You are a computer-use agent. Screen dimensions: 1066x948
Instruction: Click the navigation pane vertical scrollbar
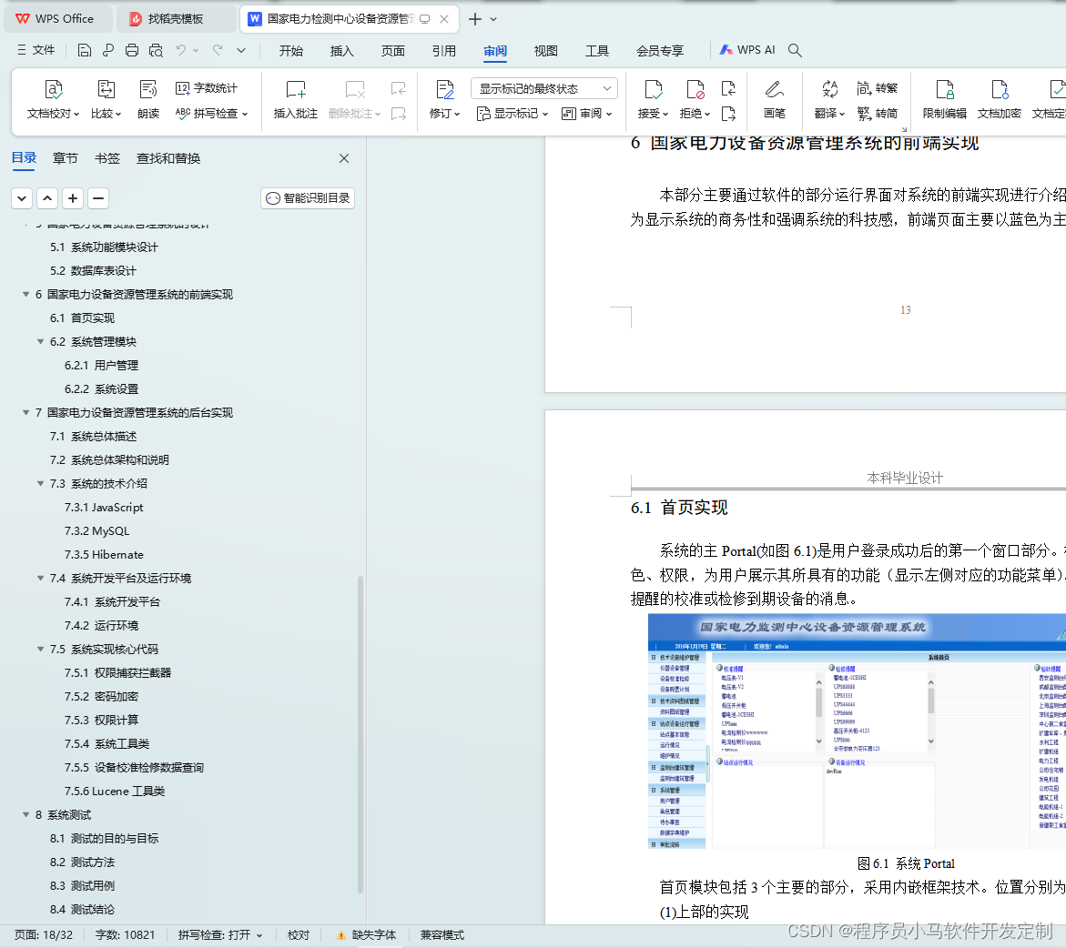tap(360, 734)
